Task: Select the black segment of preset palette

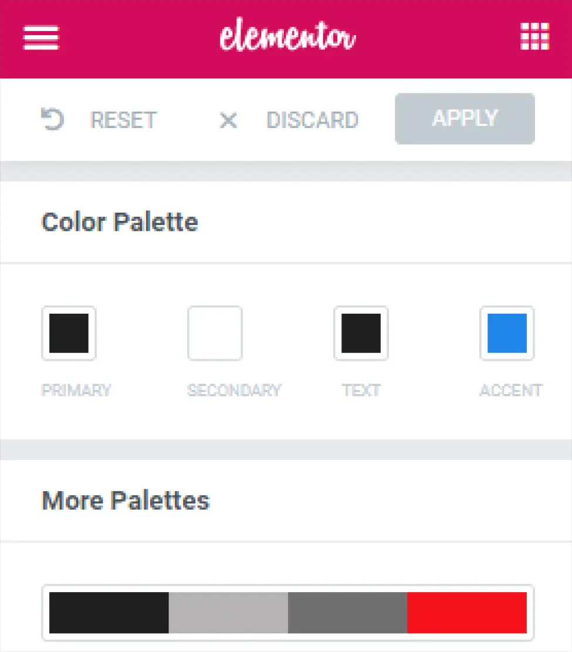Action: [x=109, y=613]
